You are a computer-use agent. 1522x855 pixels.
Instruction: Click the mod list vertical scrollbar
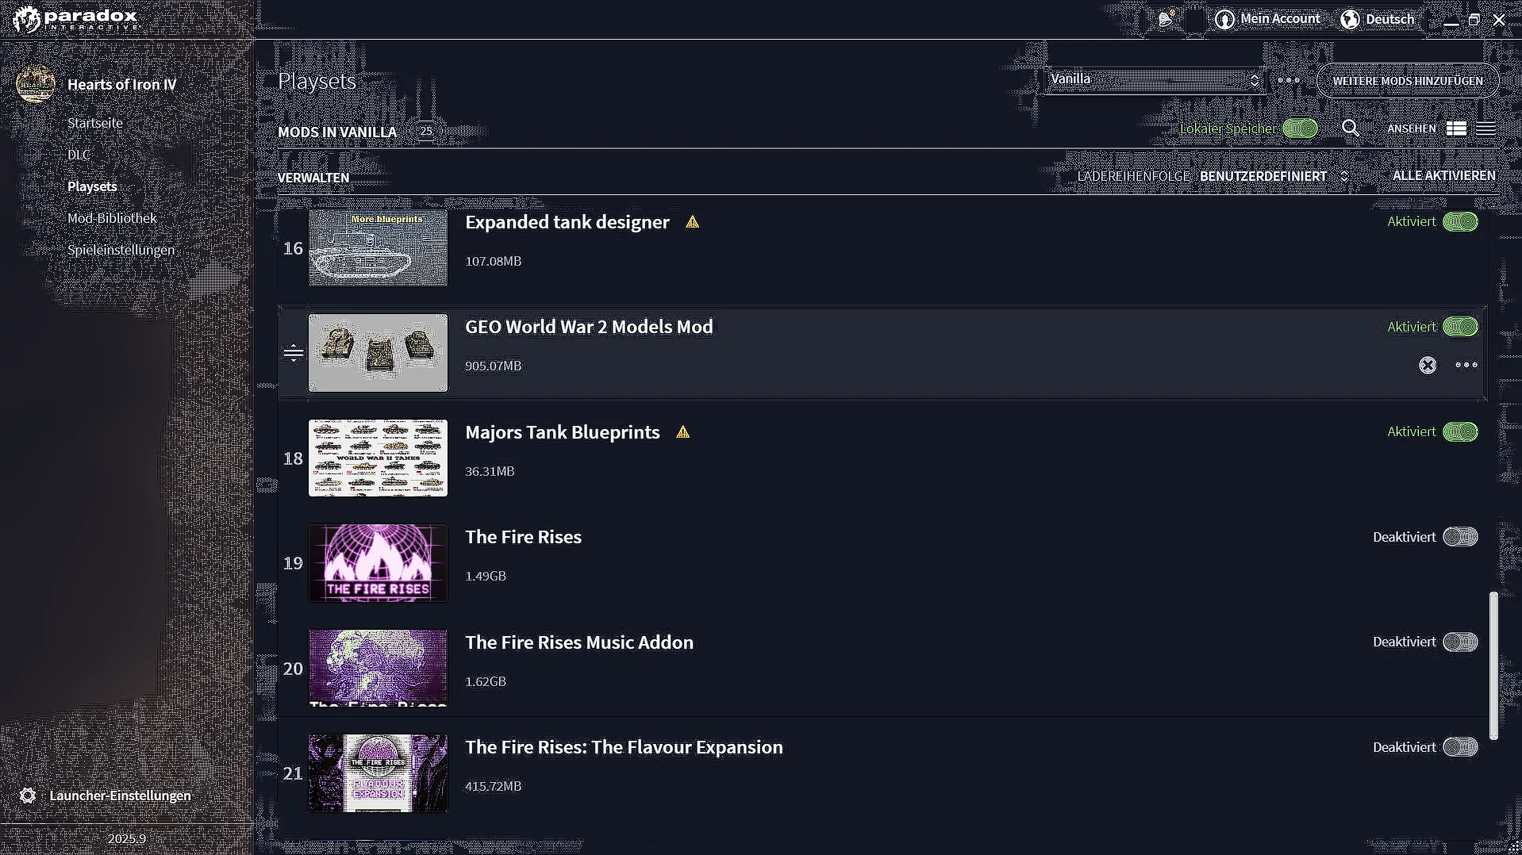(1493, 665)
